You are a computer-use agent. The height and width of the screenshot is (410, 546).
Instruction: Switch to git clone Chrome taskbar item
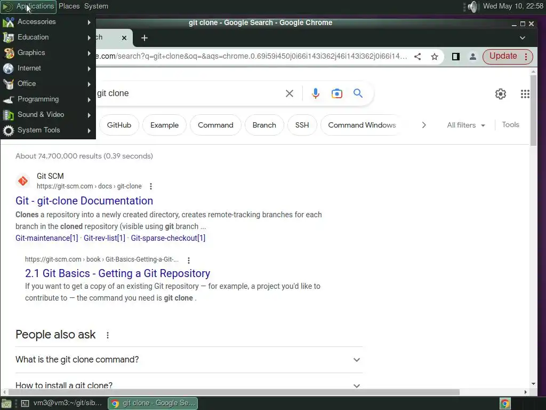click(x=153, y=403)
